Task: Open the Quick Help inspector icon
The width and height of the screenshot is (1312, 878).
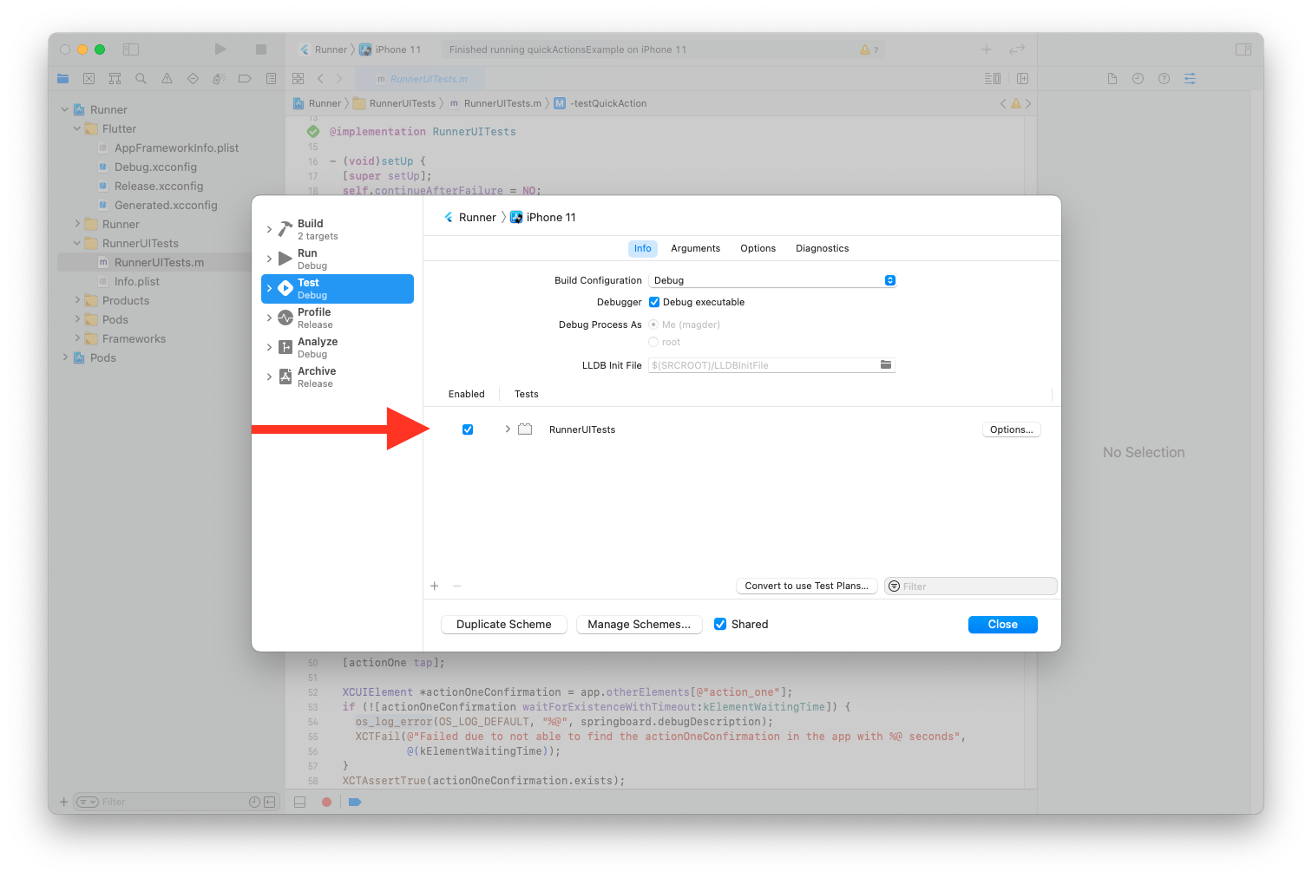Action: 1164,79
